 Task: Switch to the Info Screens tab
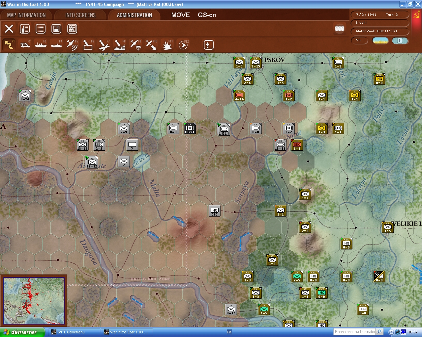[x=80, y=15]
